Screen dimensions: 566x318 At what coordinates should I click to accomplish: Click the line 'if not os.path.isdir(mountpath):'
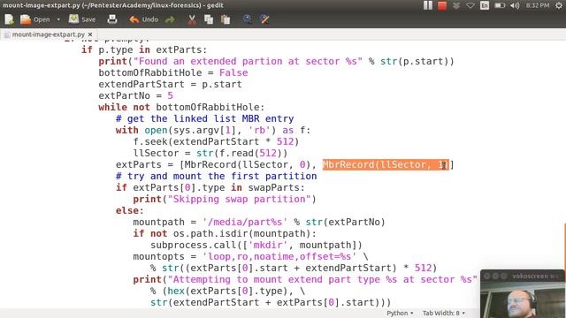tap(225, 233)
